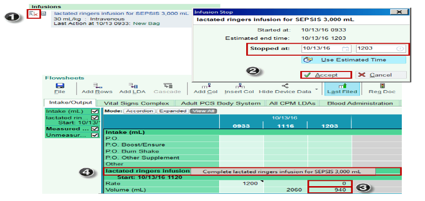Select View All mode
Screen dimensions: 425x201
[x=203, y=111]
